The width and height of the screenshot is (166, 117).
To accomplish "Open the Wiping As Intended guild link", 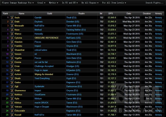I will (44, 74).
